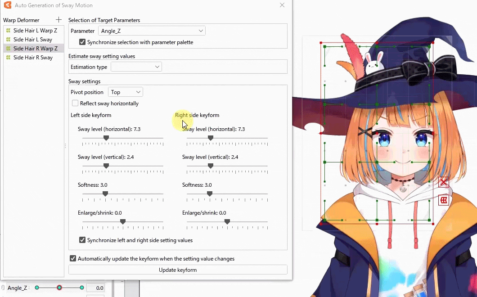The image size is (477, 297).
Task: Click left side Softness slider handle
Action: [105, 193]
